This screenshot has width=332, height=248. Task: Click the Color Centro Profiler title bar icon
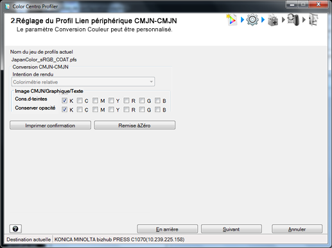tap(8, 6)
